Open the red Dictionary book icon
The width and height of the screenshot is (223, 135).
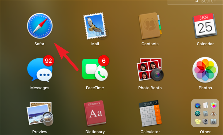tap(95, 113)
